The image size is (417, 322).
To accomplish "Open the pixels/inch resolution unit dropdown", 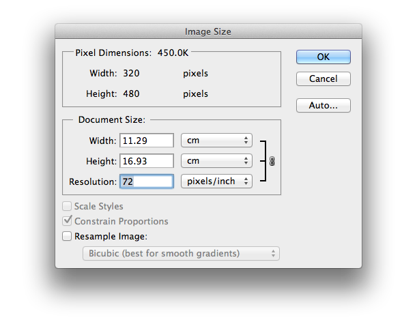I will (x=216, y=181).
